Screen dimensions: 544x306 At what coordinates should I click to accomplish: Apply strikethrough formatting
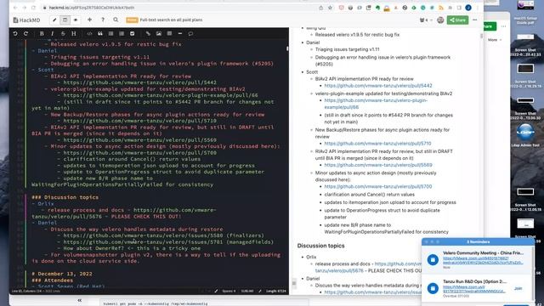click(63, 34)
